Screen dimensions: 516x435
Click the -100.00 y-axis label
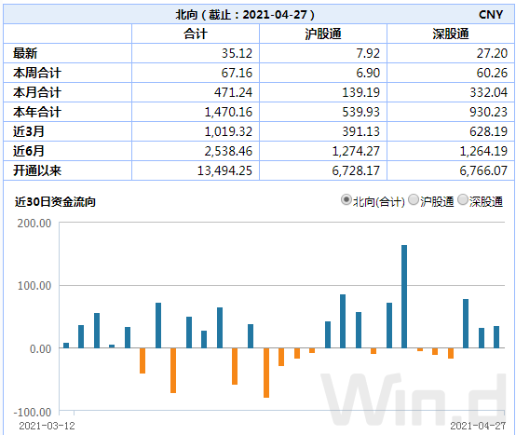(x=33, y=413)
